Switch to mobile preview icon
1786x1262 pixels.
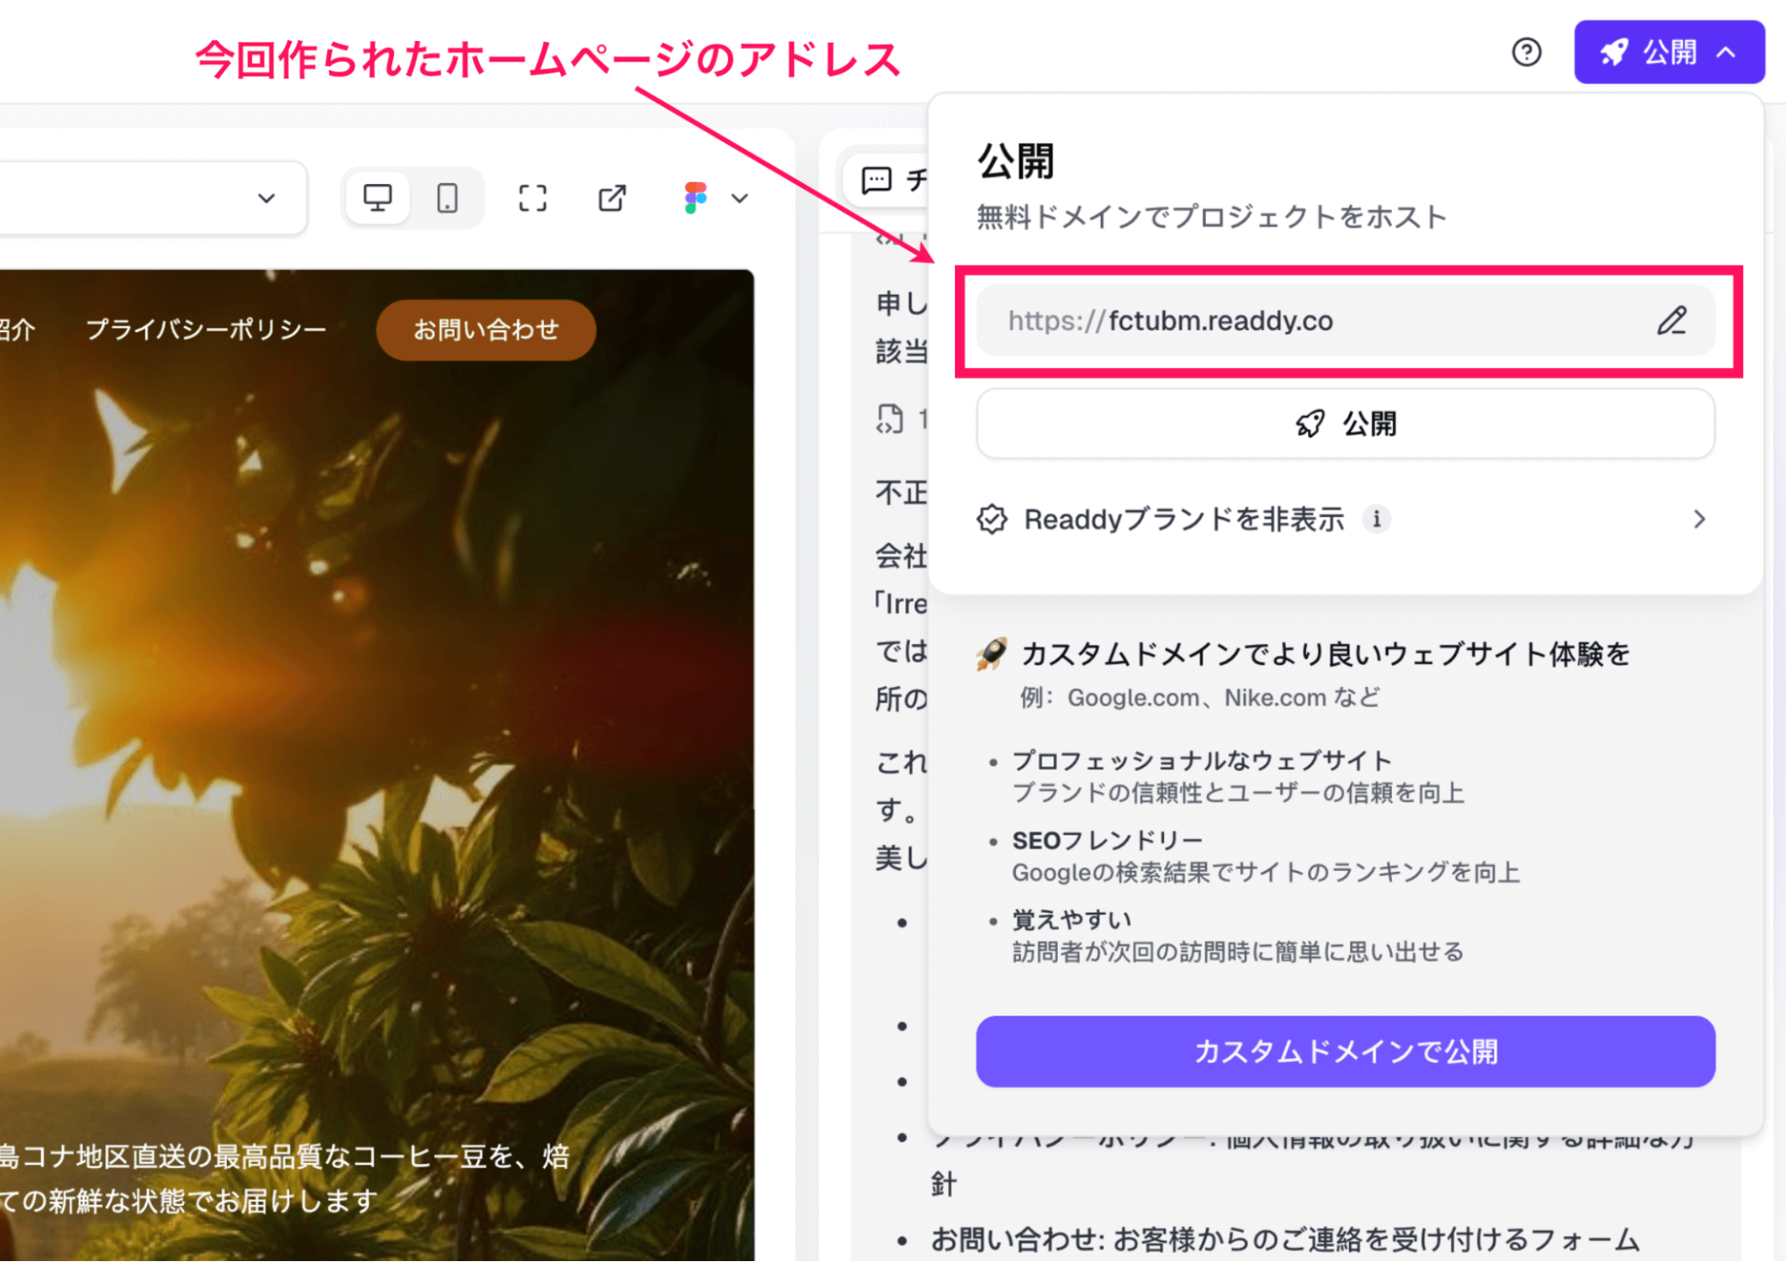(448, 197)
